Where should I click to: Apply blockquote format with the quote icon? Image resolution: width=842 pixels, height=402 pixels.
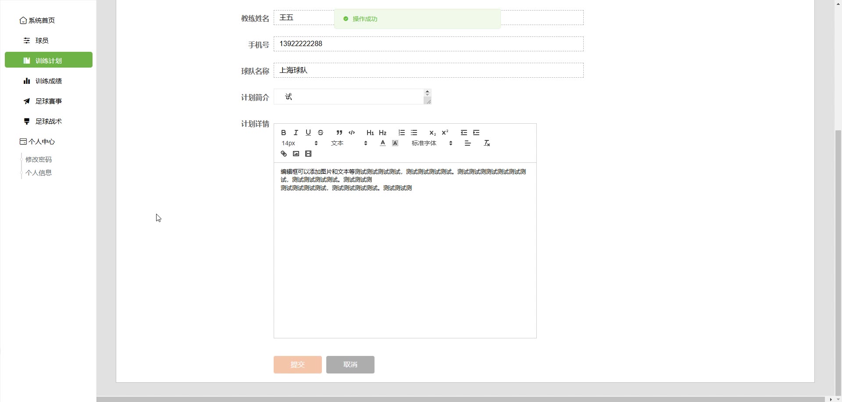[x=339, y=133]
